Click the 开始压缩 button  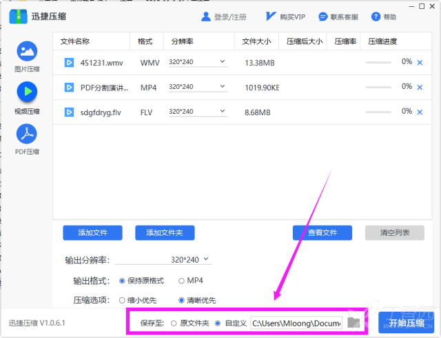point(407,323)
